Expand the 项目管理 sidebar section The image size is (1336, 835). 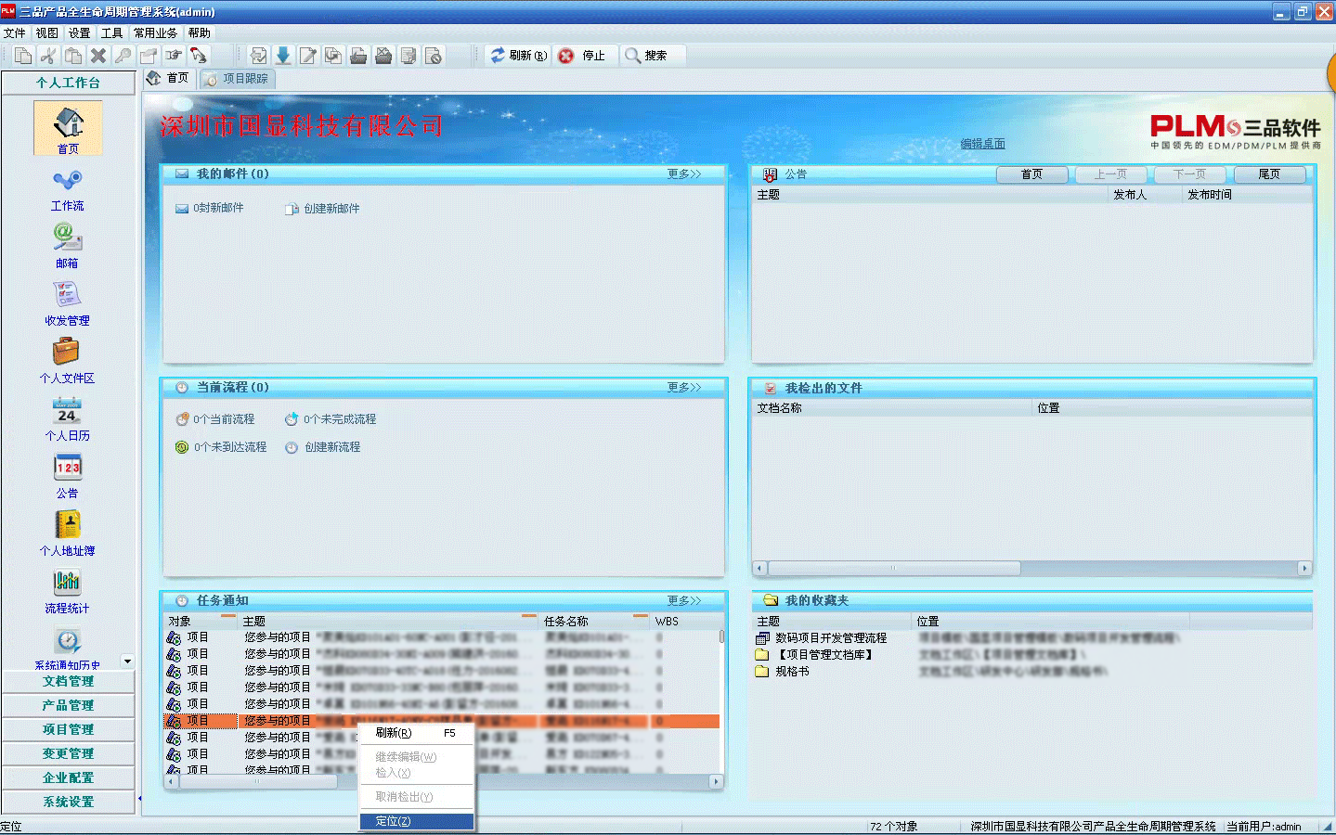[x=68, y=729]
